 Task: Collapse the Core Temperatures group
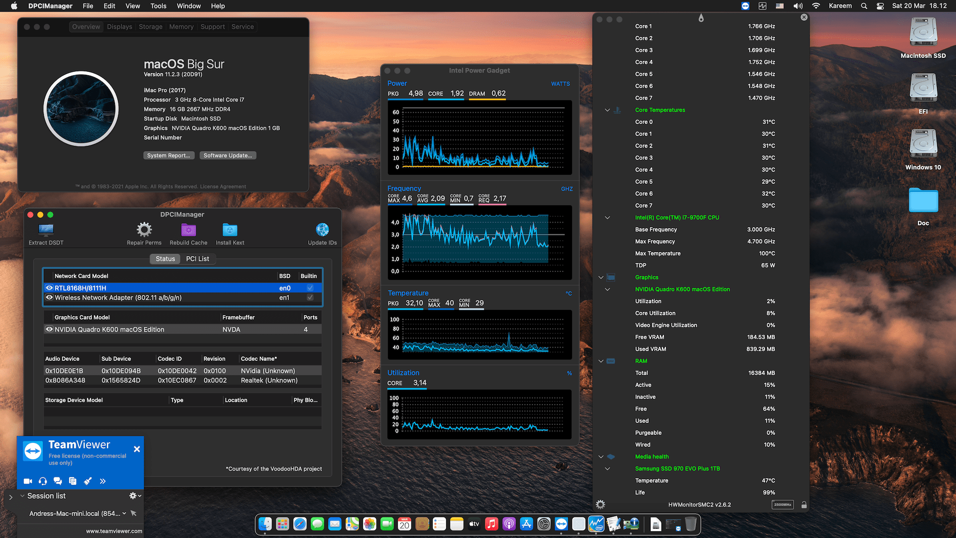(x=607, y=110)
